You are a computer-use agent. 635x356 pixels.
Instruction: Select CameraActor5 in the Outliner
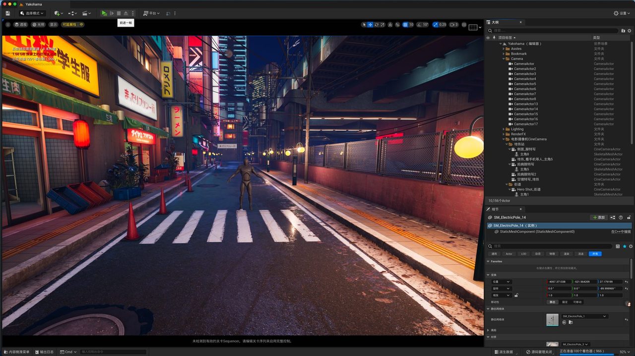(x=525, y=84)
